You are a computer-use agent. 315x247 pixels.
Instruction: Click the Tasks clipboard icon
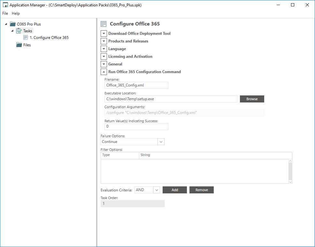19,31
